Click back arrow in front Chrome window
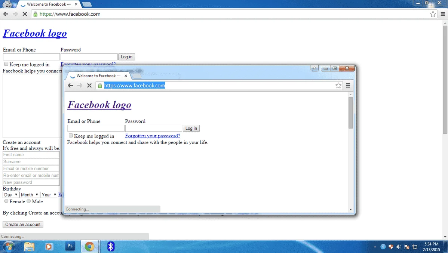Image resolution: width=448 pixels, height=253 pixels. click(70, 85)
